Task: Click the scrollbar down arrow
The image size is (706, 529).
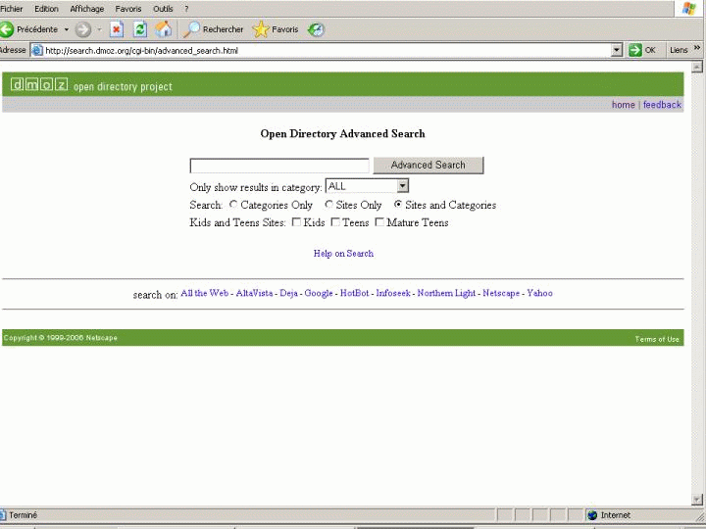Action: tap(696, 500)
